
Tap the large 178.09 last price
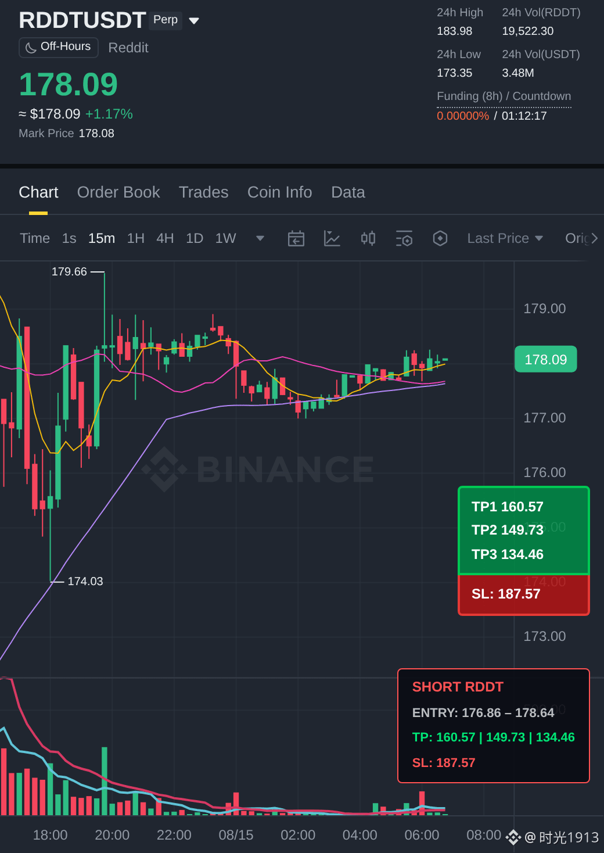(x=69, y=84)
